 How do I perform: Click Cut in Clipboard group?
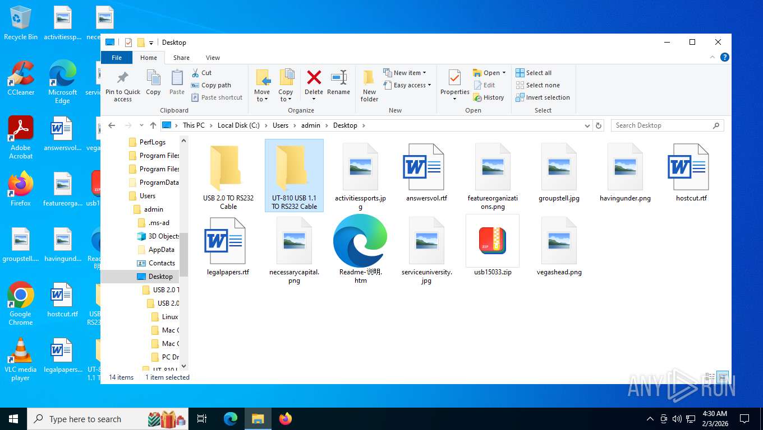pyautogui.click(x=201, y=73)
